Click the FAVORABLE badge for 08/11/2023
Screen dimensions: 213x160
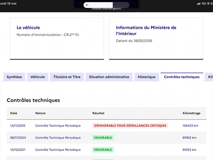pos(103,138)
